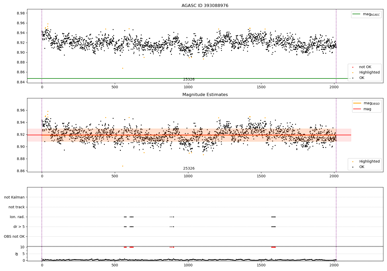Click the 8.98 tick label on top plot

coord(20,13)
